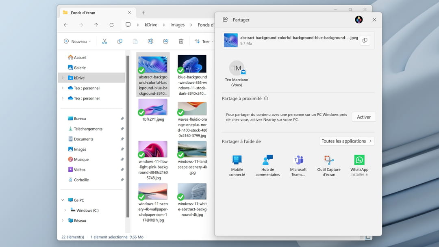Navigate up one folder level

96,25
